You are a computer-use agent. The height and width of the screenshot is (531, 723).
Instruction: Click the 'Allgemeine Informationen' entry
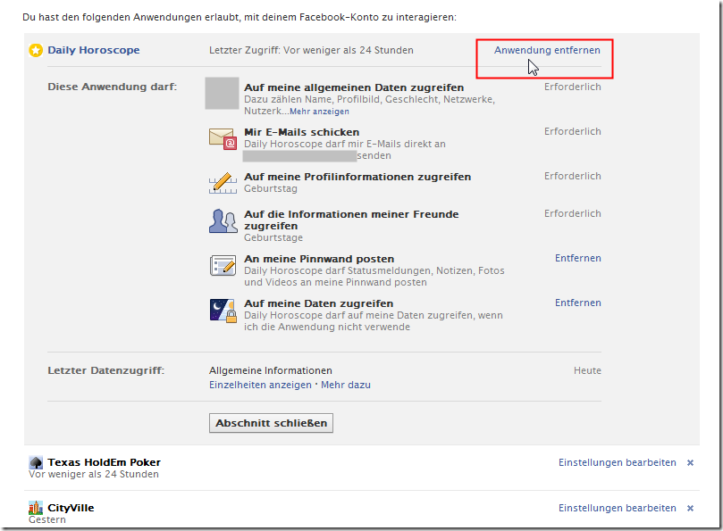click(x=271, y=370)
